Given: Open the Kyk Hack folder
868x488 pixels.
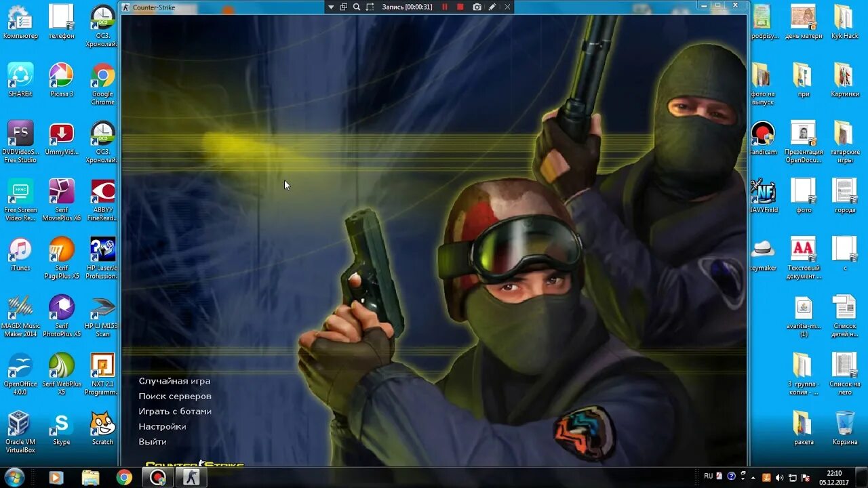Looking at the screenshot, I should click(845, 22).
